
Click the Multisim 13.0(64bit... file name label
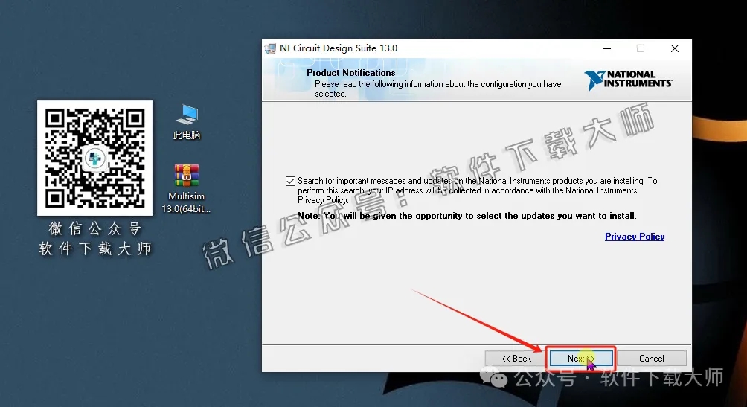187,202
